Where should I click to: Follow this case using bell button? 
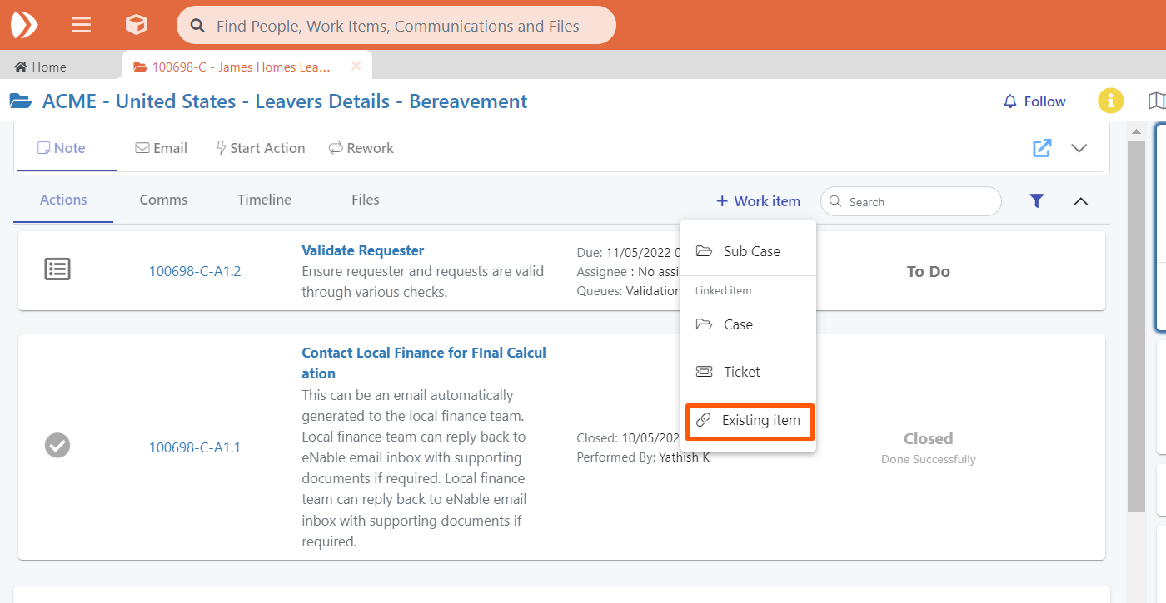tap(1034, 101)
